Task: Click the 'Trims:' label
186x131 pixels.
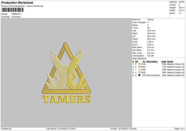Action: coord(135,28)
